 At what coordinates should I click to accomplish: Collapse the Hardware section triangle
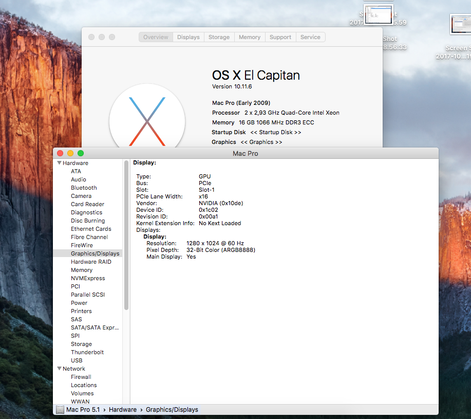tap(59, 163)
